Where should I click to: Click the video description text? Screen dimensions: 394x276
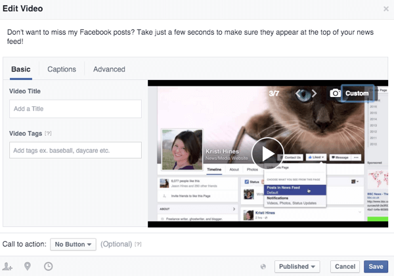click(190, 37)
